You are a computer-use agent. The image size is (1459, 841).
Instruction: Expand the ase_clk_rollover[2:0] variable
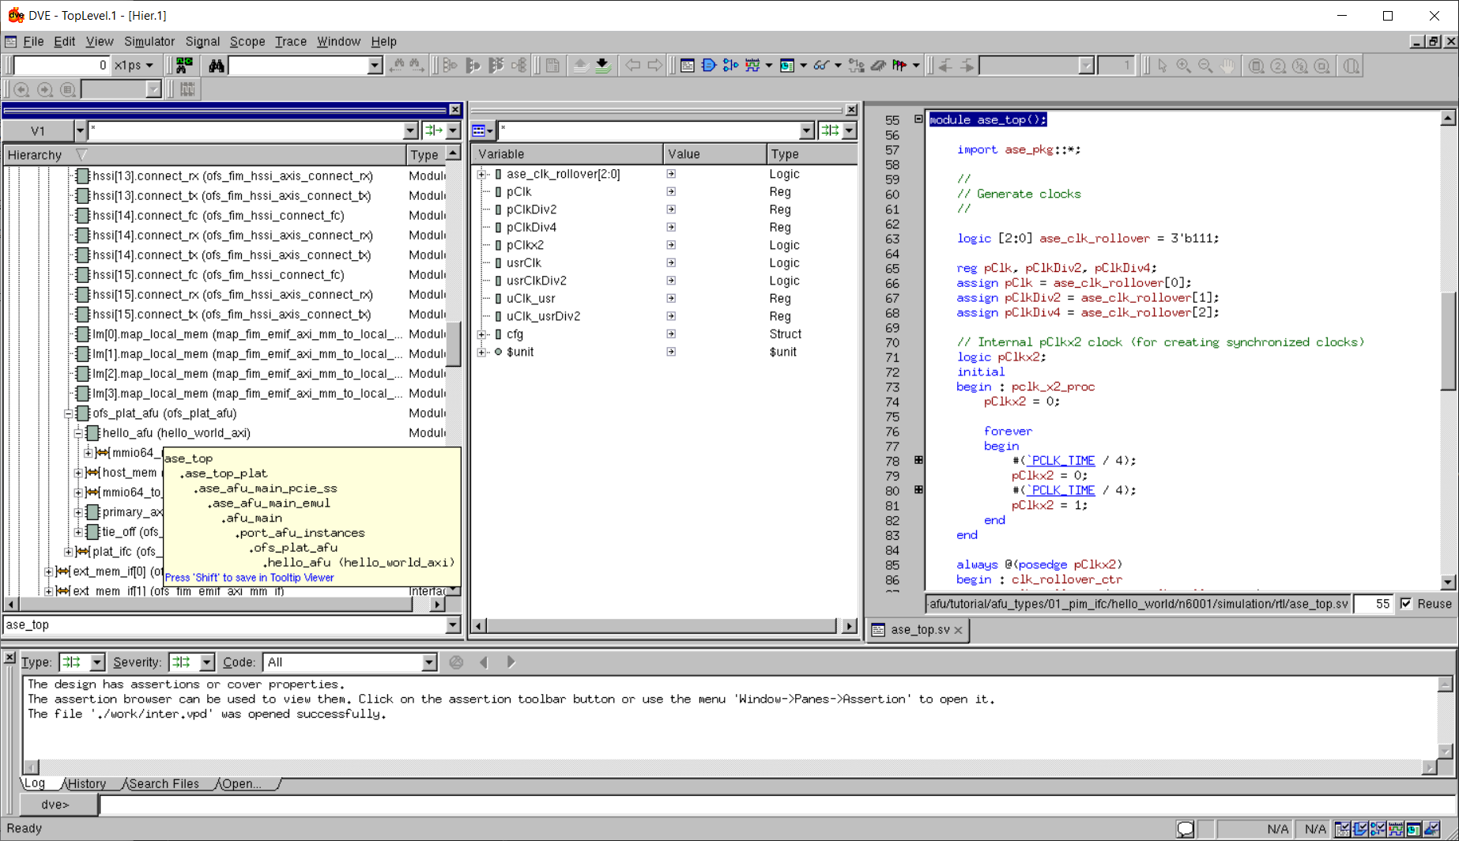pyautogui.click(x=481, y=174)
